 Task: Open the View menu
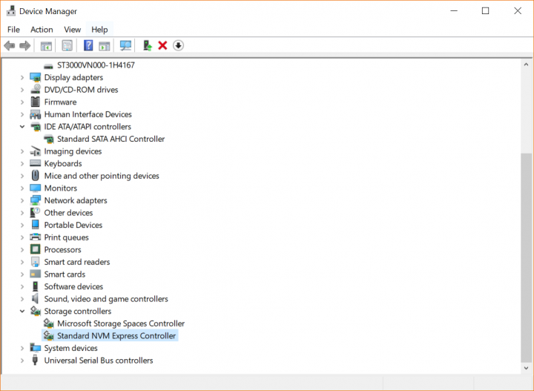click(72, 30)
